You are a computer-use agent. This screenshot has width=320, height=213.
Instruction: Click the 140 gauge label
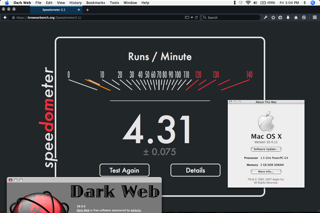[x=249, y=75]
